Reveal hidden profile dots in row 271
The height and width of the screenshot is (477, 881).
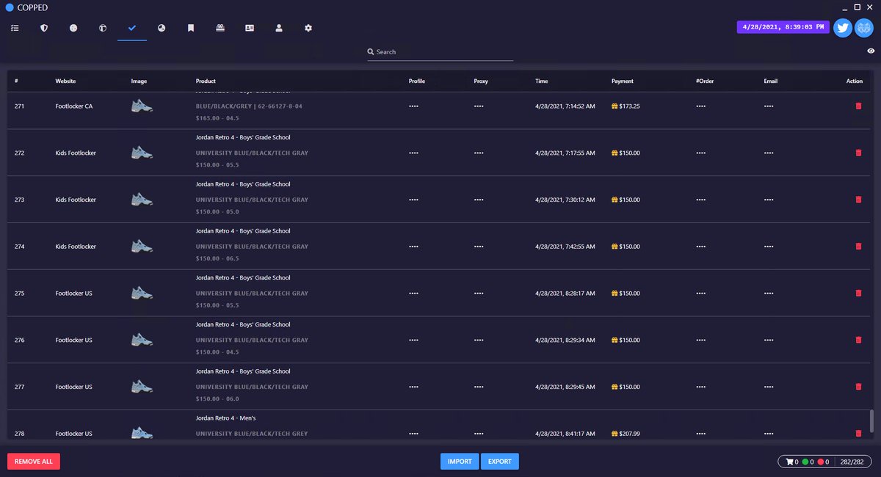[x=413, y=106]
